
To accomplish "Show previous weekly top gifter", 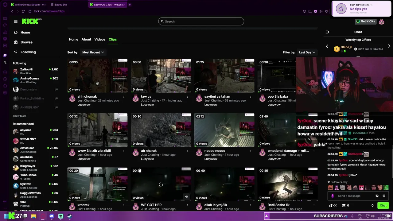I will [x=327, y=46].
